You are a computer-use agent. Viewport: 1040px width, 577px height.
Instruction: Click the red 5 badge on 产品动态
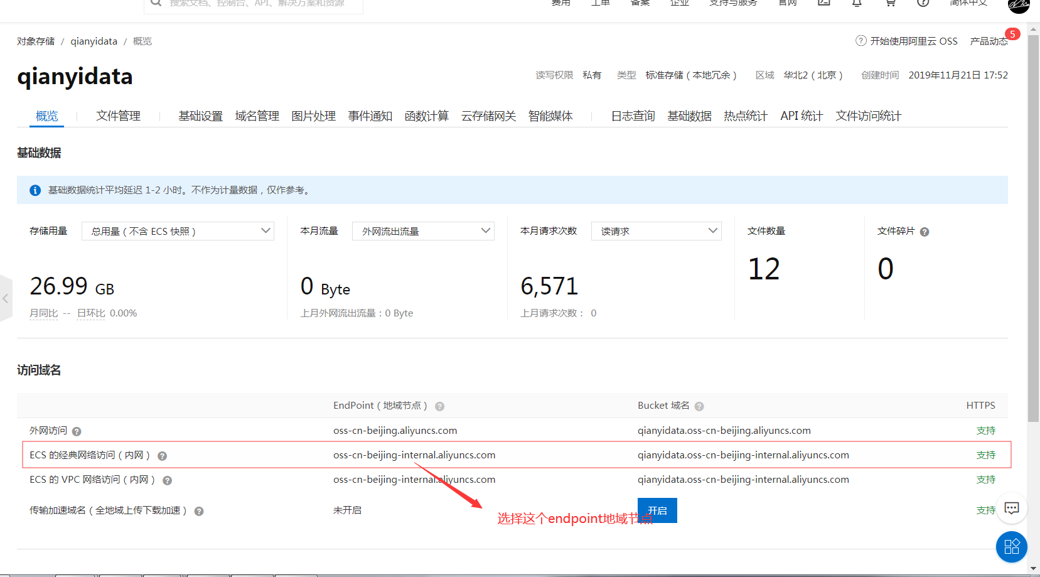pyautogui.click(x=1012, y=34)
